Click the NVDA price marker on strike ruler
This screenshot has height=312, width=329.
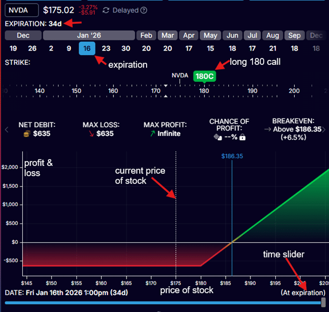tap(180, 75)
